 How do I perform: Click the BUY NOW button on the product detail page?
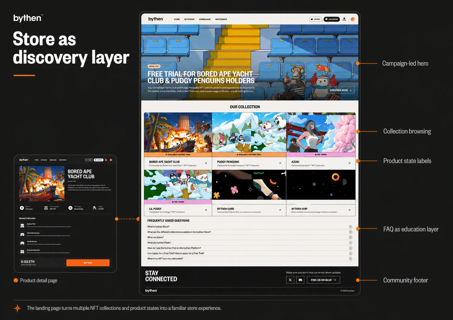(x=88, y=263)
